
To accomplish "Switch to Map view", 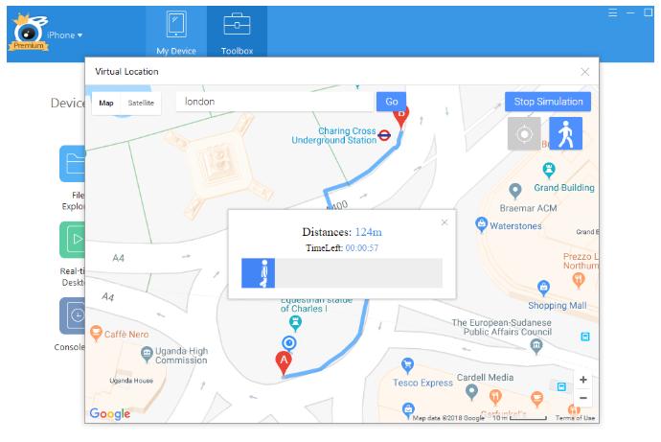I will 106,103.
